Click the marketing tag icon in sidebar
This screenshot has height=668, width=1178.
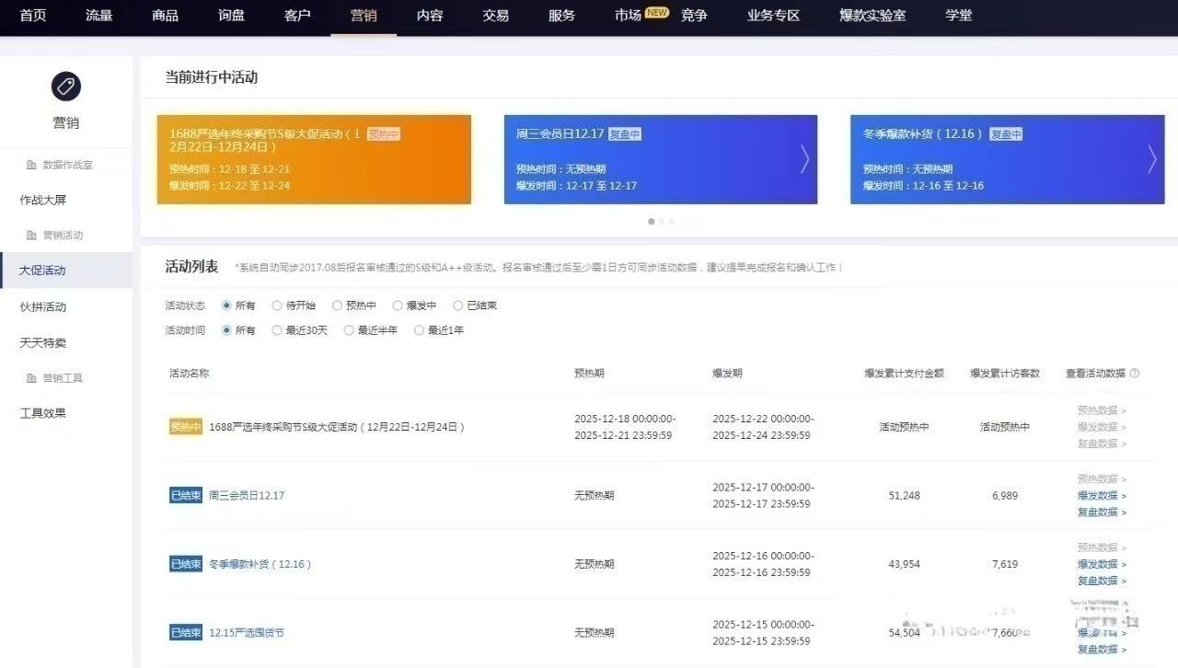point(66,86)
